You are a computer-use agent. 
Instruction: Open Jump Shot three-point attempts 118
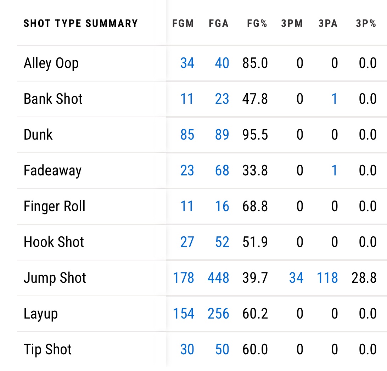[x=328, y=278]
